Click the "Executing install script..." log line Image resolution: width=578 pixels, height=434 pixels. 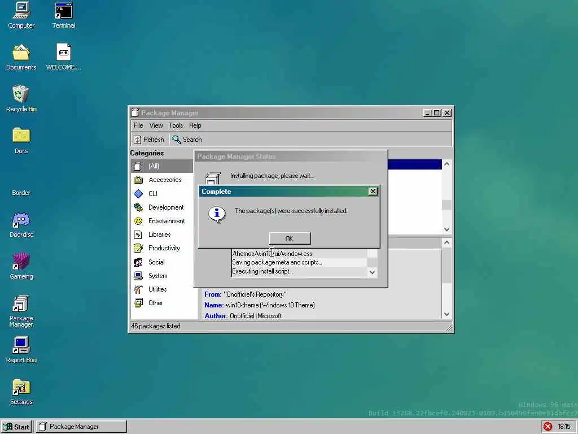coord(299,271)
